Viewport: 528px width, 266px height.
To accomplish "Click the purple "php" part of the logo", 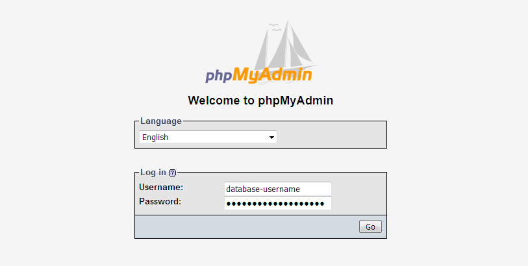I will click(219, 76).
